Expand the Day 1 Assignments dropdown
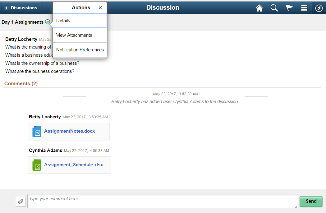This screenshot has height=213, width=326. pyautogui.click(x=48, y=22)
